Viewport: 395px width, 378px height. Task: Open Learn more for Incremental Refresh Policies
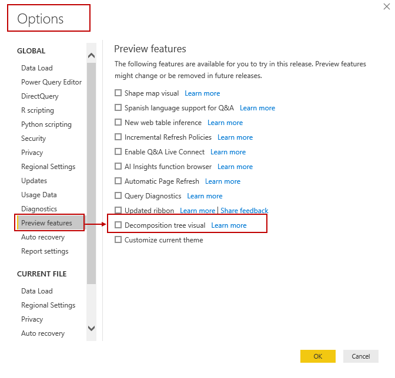(x=235, y=137)
